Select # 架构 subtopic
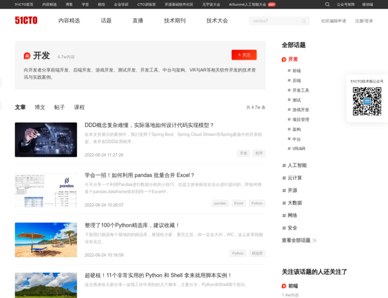The width and height of the screenshot is (388, 298). pos(294,129)
